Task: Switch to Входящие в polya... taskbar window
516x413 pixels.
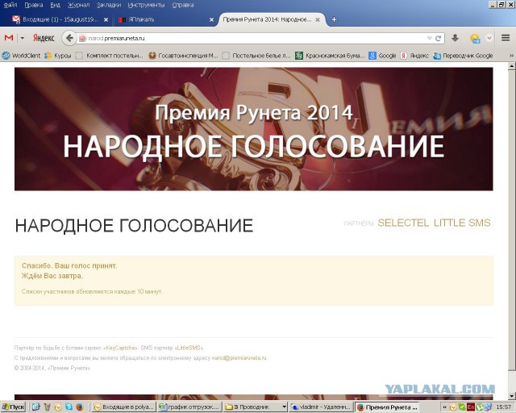Action: (x=123, y=407)
